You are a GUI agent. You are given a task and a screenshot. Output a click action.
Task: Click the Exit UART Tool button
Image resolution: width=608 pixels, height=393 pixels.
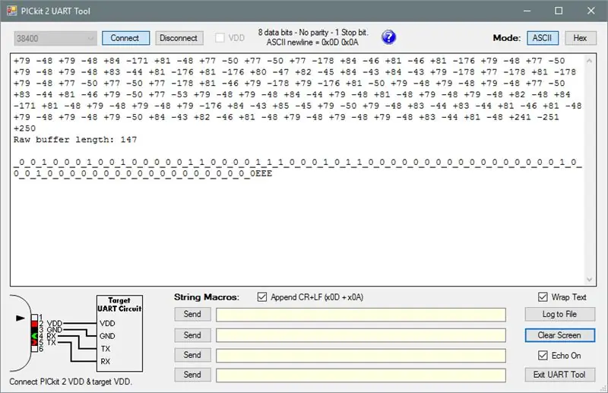pyautogui.click(x=560, y=375)
